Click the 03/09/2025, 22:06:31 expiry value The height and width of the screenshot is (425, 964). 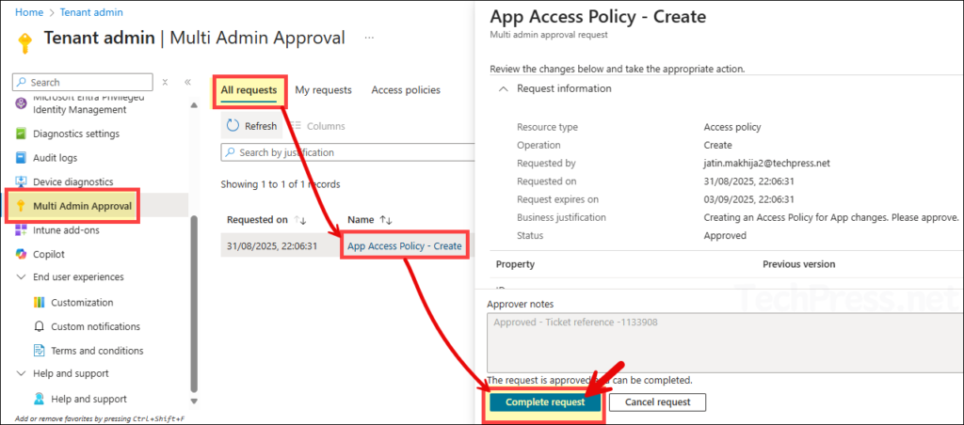[x=748, y=199]
